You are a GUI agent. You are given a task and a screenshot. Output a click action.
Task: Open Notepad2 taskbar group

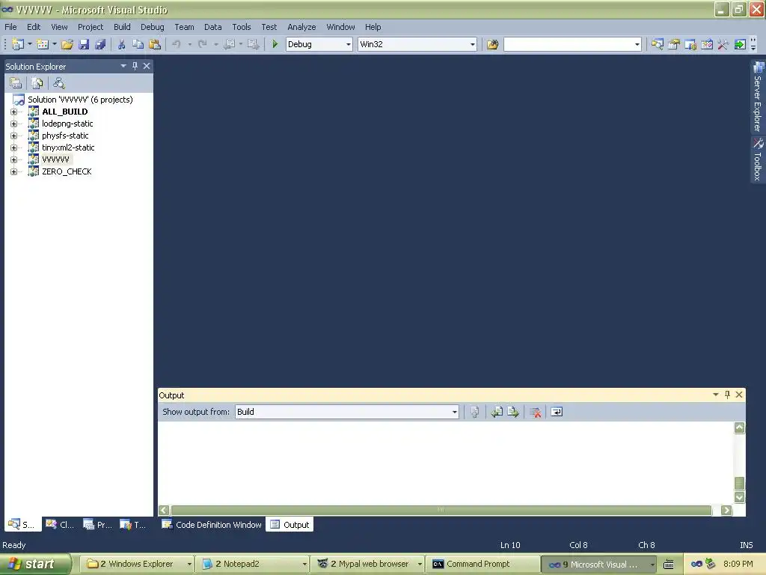pyautogui.click(x=253, y=565)
